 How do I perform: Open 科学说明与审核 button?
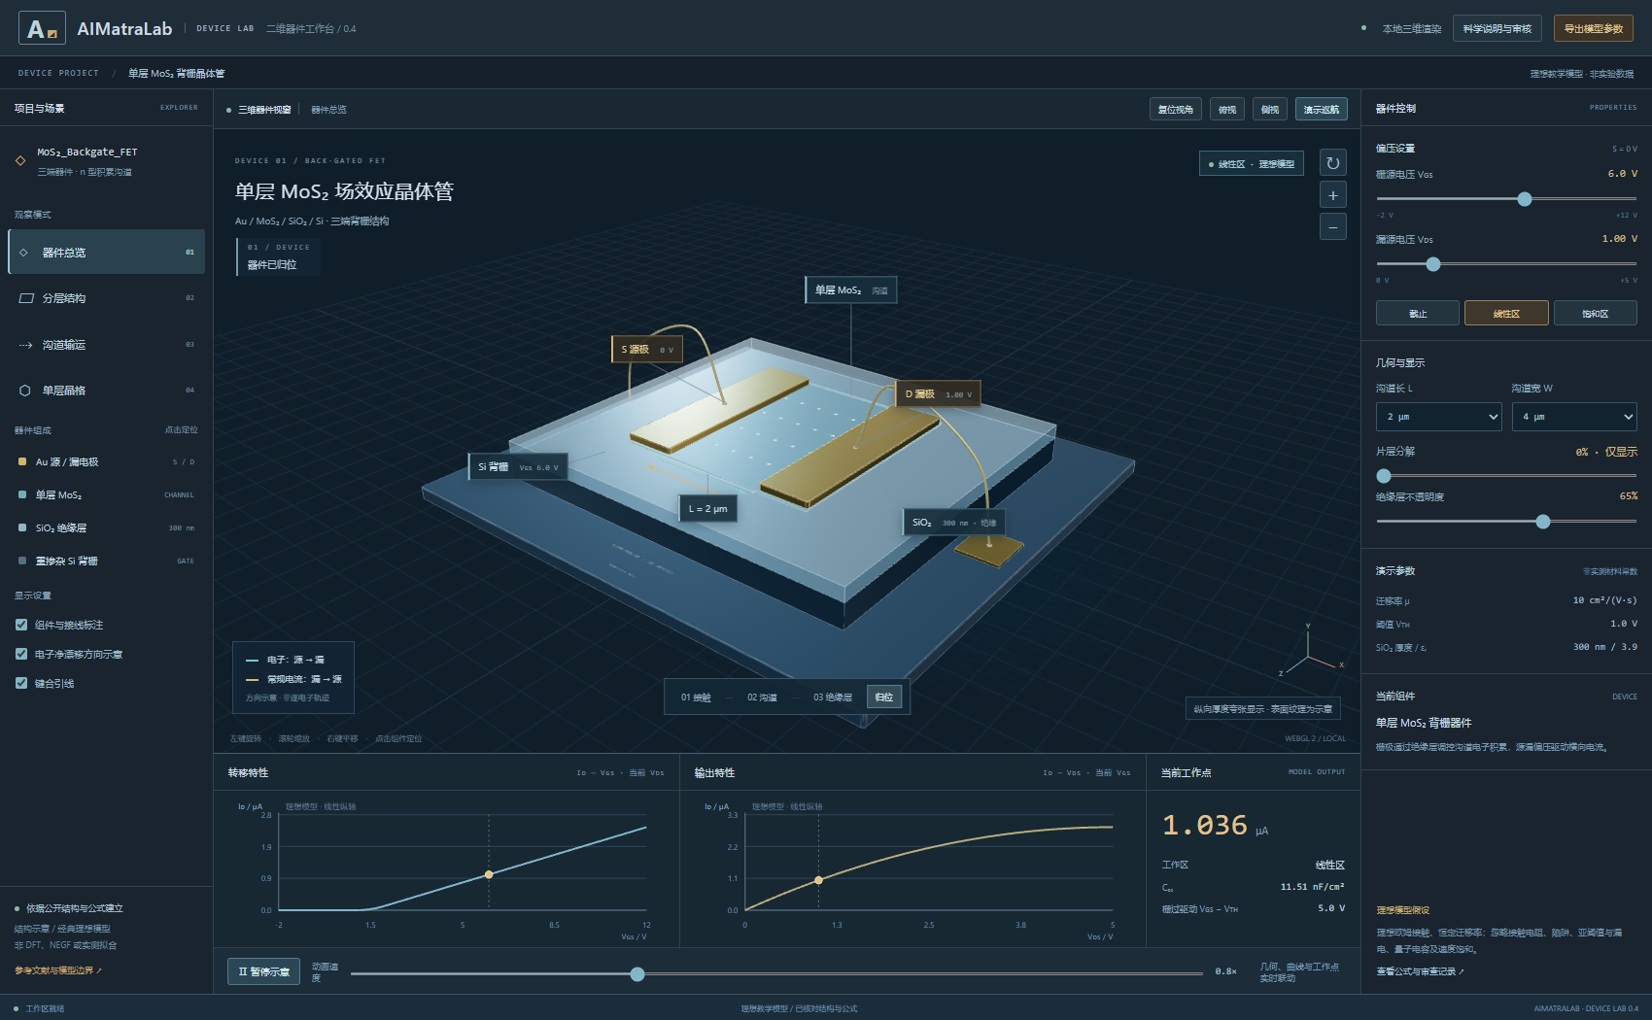coord(1497,28)
